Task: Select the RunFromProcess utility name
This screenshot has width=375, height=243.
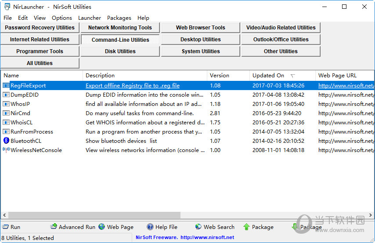Action: click(32, 132)
